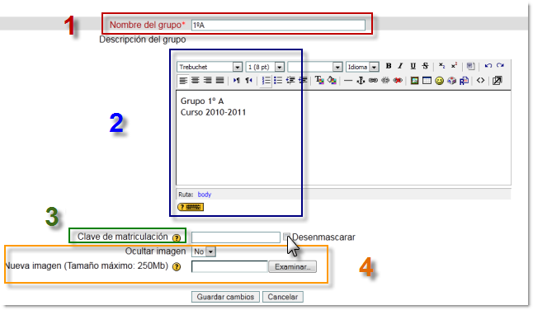Click the Cancelar button
Viewport: 533px width, 310px height.
pyautogui.click(x=283, y=297)
